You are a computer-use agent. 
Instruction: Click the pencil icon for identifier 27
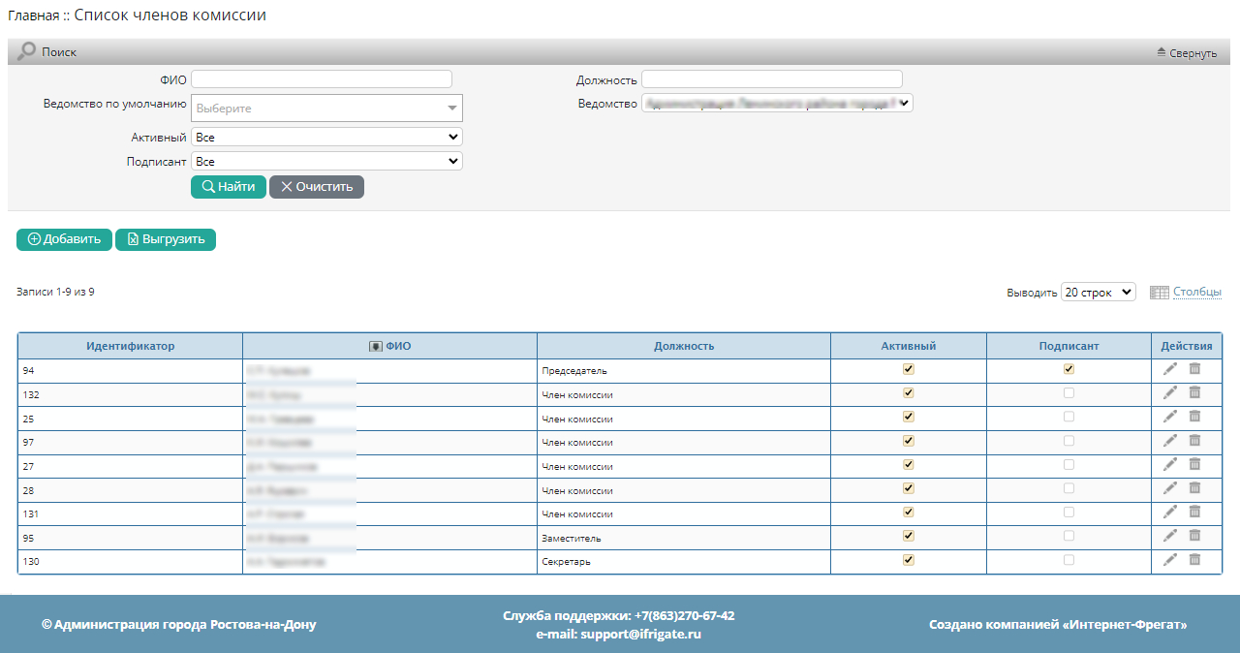[1170, 464]
